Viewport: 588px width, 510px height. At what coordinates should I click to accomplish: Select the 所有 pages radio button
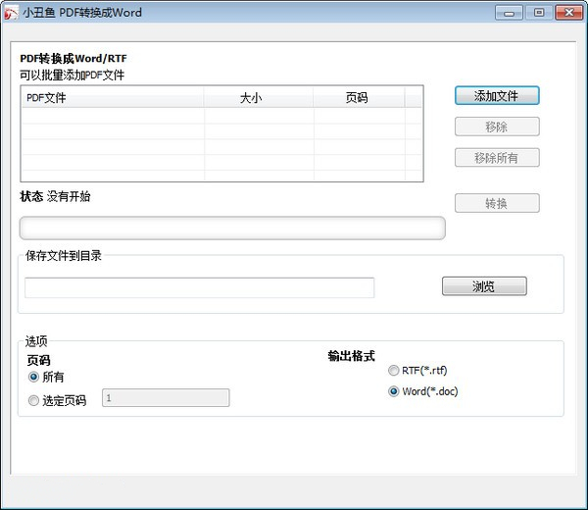[34, 377]
